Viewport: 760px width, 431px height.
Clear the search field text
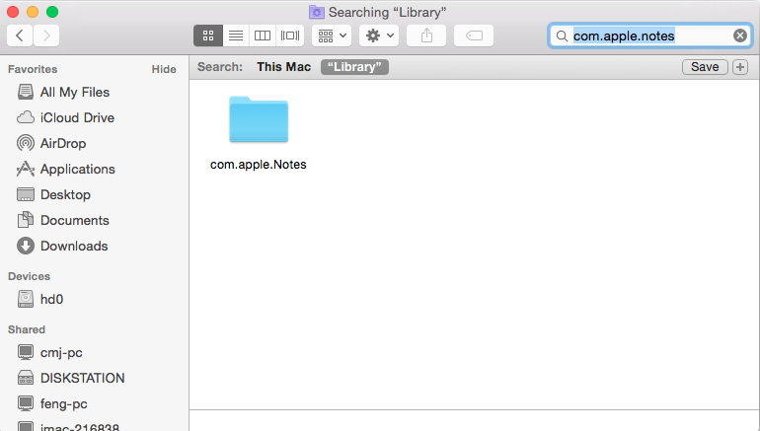pyautogui.click(x=739, y=36)
